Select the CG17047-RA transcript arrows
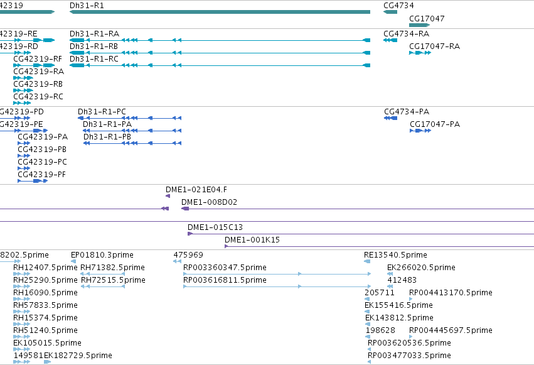Screen dimensions: 534x365 pos(420,53)
